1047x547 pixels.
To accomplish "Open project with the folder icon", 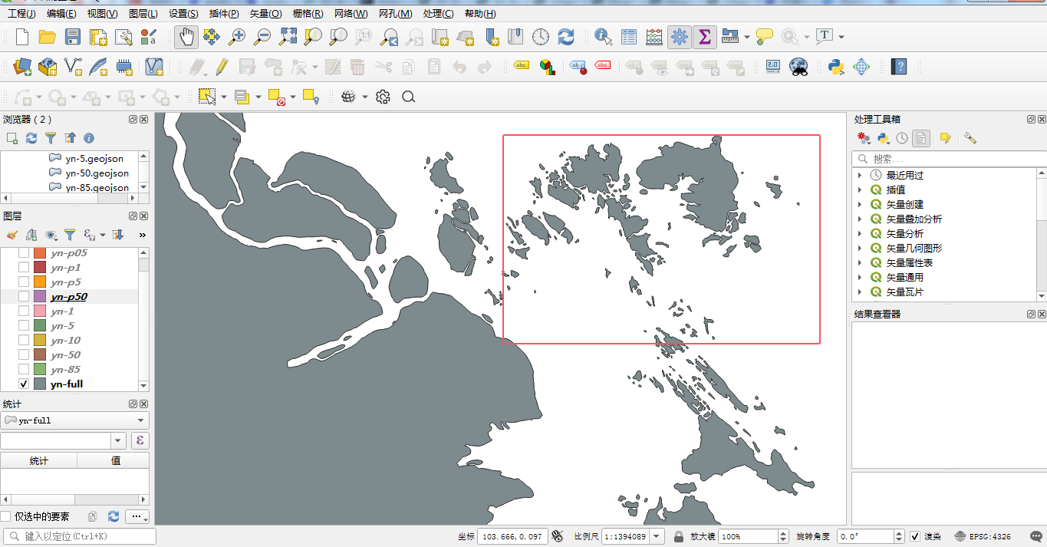I will pyautogui.click(x=48, y=37).
